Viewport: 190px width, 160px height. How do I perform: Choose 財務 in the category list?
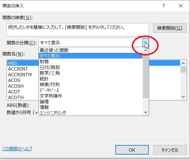coord(44,62)
